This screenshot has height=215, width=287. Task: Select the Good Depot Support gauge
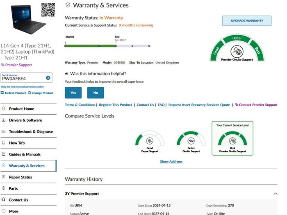coord(150,142)
